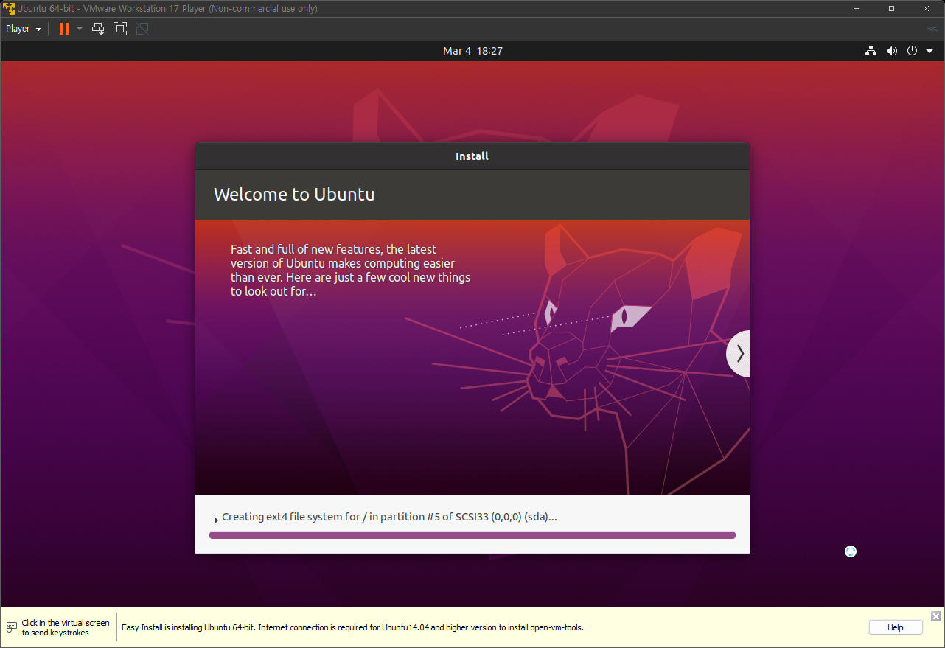Click the 'Welcome to Ubuntu' heading
The image size is (945, 648).
point(294,195)
